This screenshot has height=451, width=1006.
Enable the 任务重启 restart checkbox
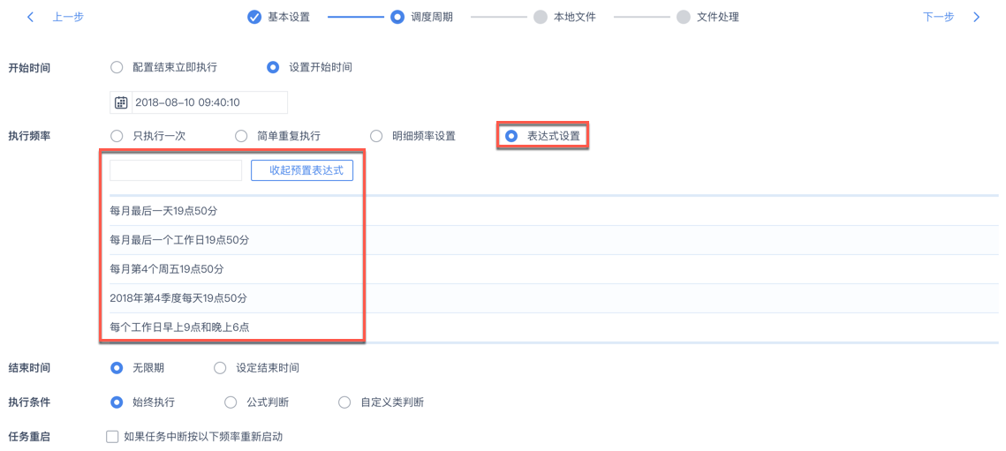click(112, 436)
